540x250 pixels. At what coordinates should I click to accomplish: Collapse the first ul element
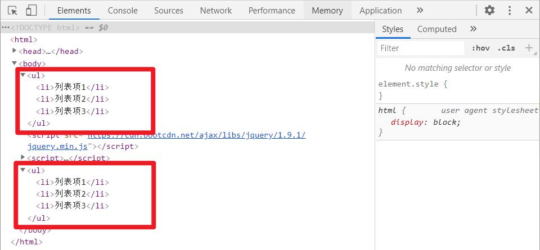(x=22, y=75)
